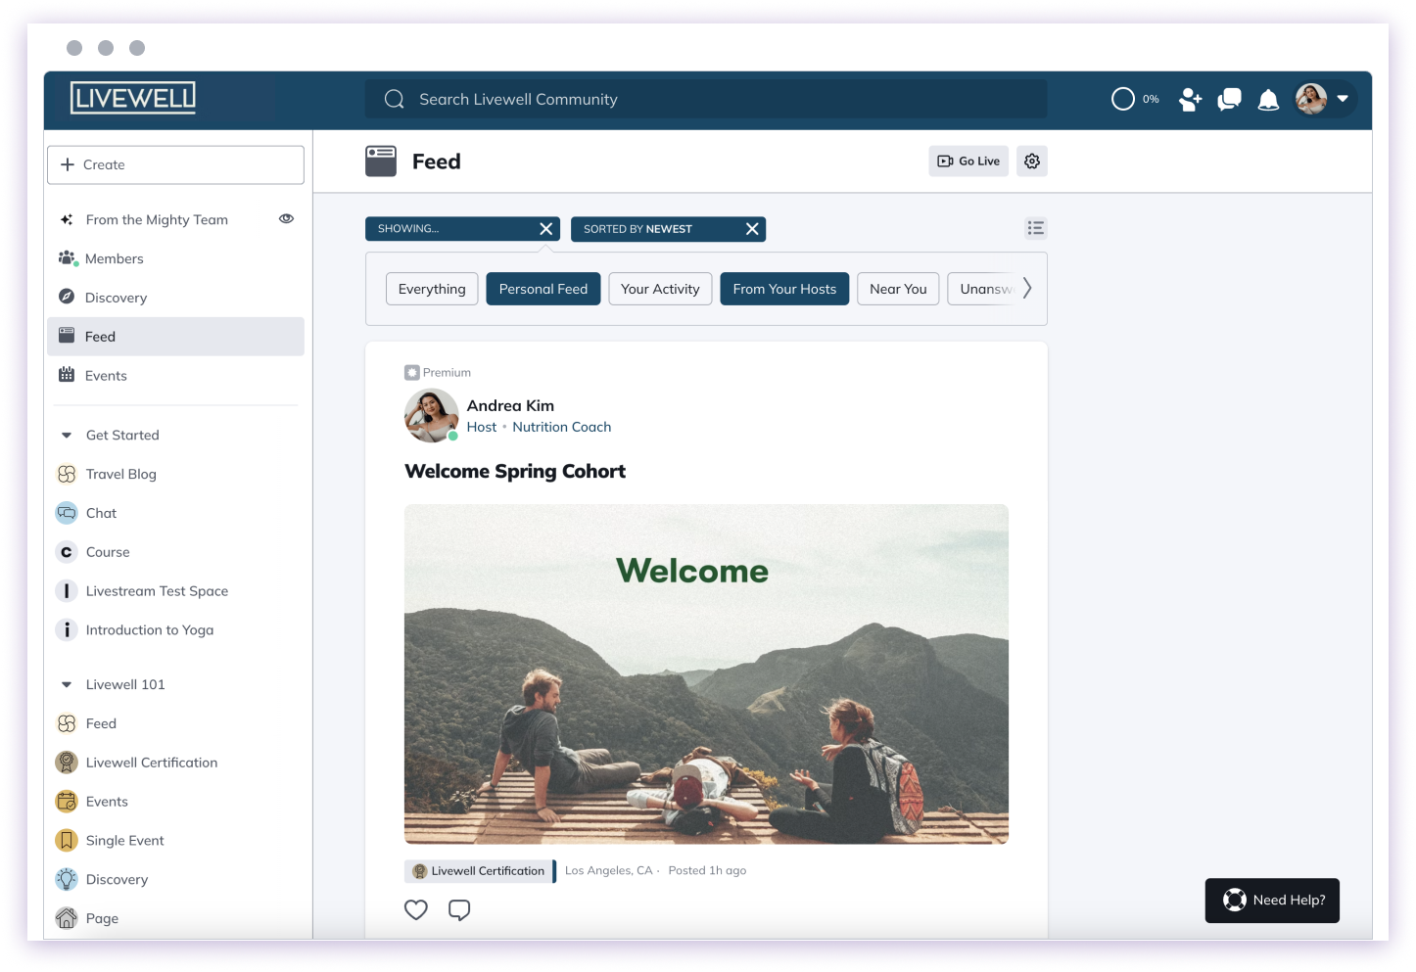1416x972 pixels.
Task: Clear the SORTED BY NEWEST filter
Action: tap(752, 228)
